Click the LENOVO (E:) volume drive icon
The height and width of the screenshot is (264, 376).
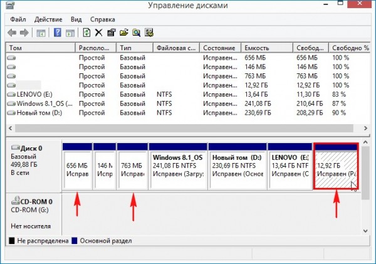[11, 95]
